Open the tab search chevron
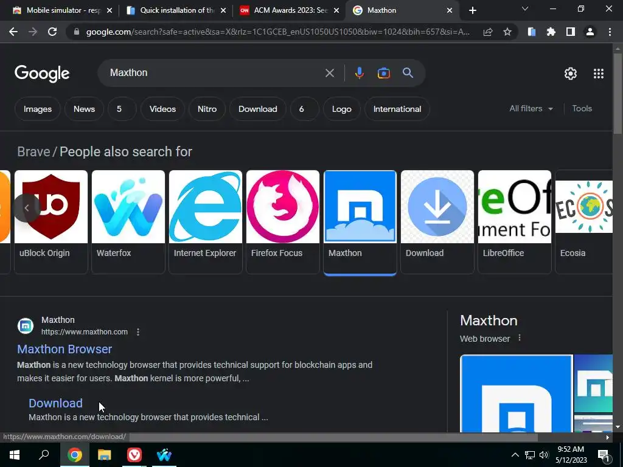623x467 pixels. pyautogui.click(x=525, y=9)
